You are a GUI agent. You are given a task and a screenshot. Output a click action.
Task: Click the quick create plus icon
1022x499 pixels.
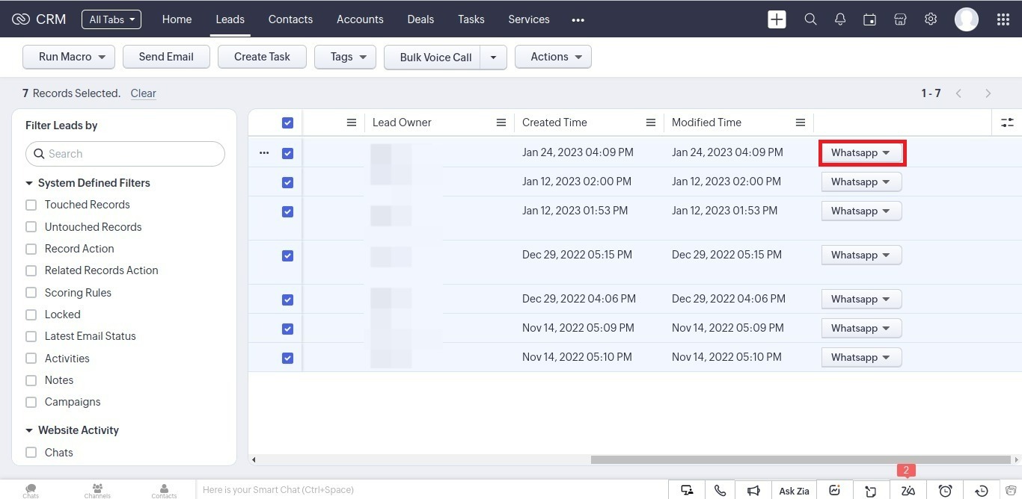777,19
